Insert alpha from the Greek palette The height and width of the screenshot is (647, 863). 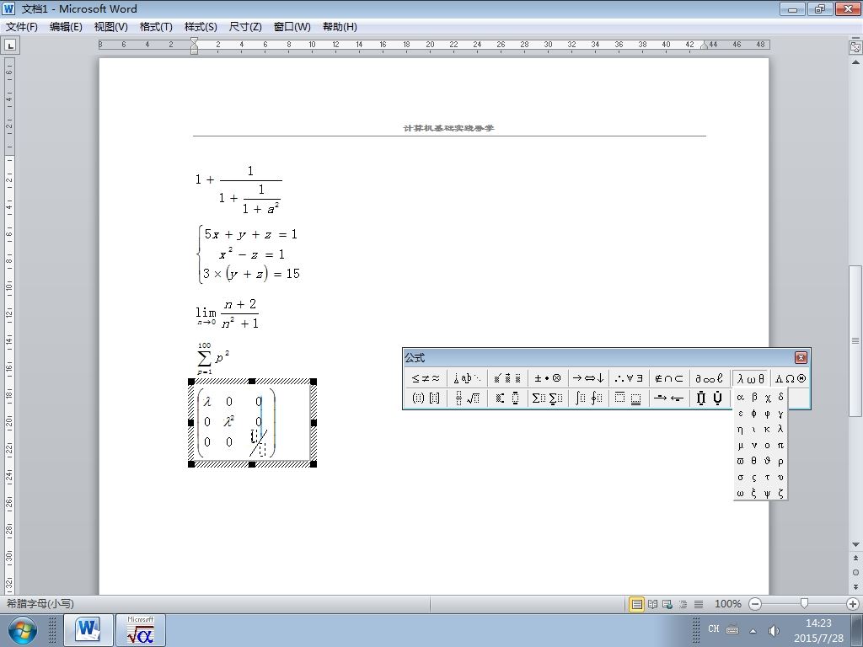coord(740,398)
